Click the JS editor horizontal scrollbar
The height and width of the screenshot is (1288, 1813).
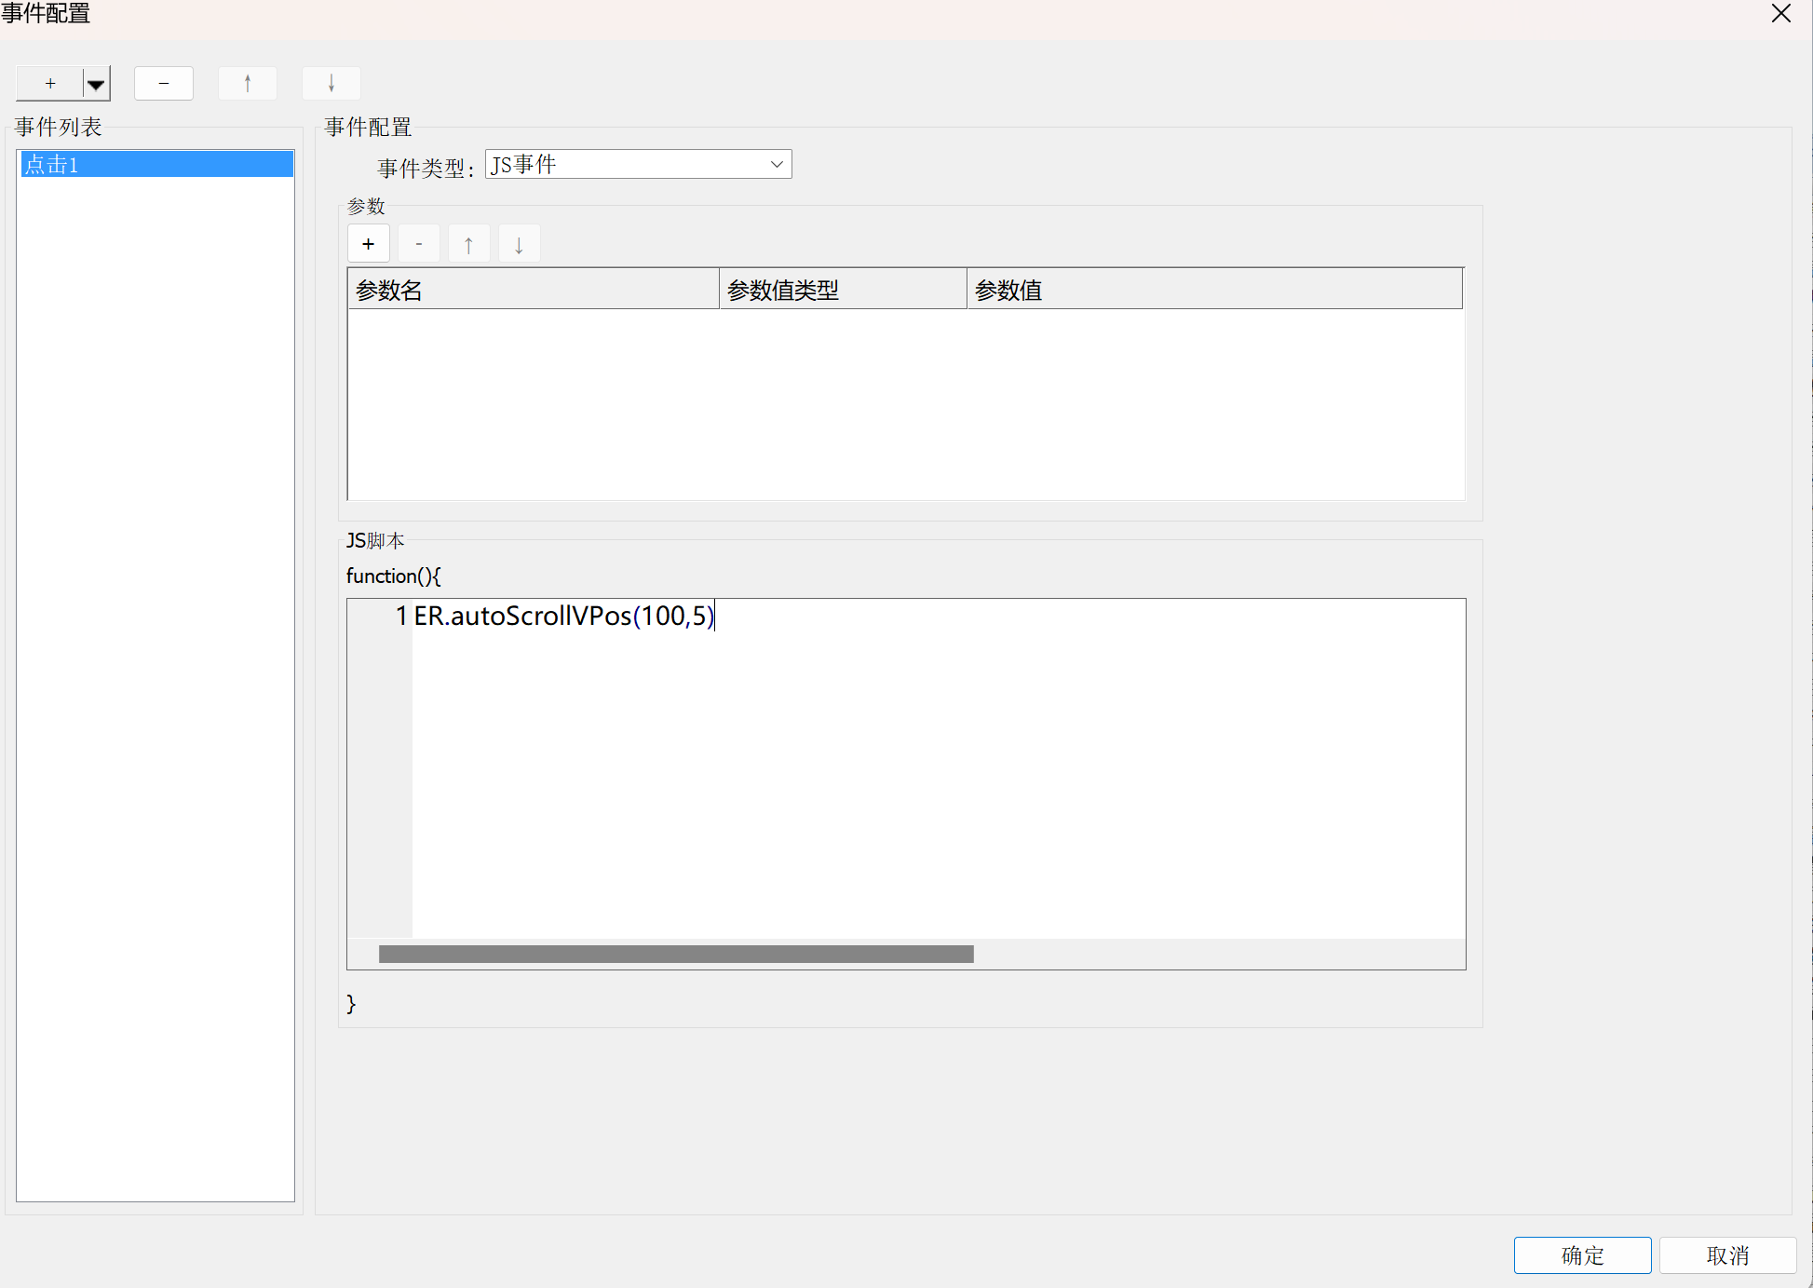(x=676, y=954)
